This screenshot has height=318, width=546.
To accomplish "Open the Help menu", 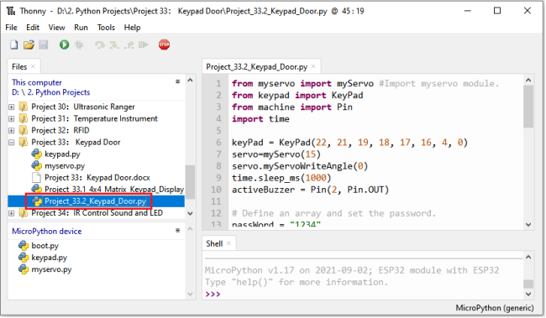I will coord(133,28).
